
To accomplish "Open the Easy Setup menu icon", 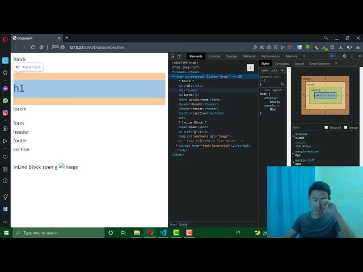I will [x=358, y=47].
